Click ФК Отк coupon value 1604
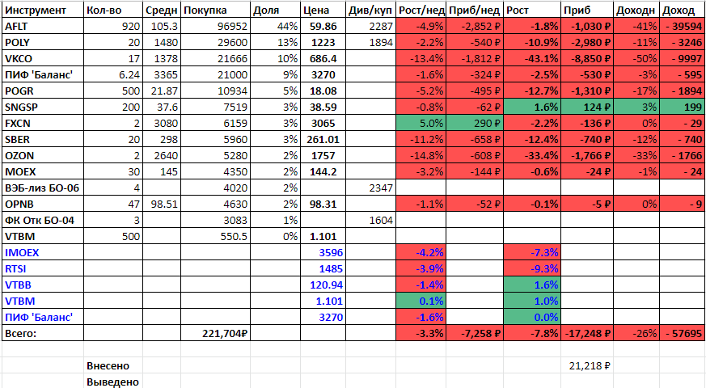The image size is (706, 388). click(370, 220)
